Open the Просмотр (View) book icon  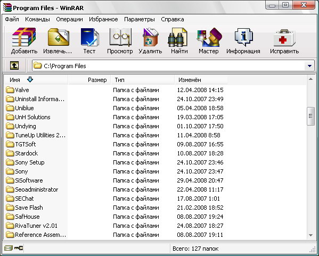pyautogui.click(x=120, y=37)
